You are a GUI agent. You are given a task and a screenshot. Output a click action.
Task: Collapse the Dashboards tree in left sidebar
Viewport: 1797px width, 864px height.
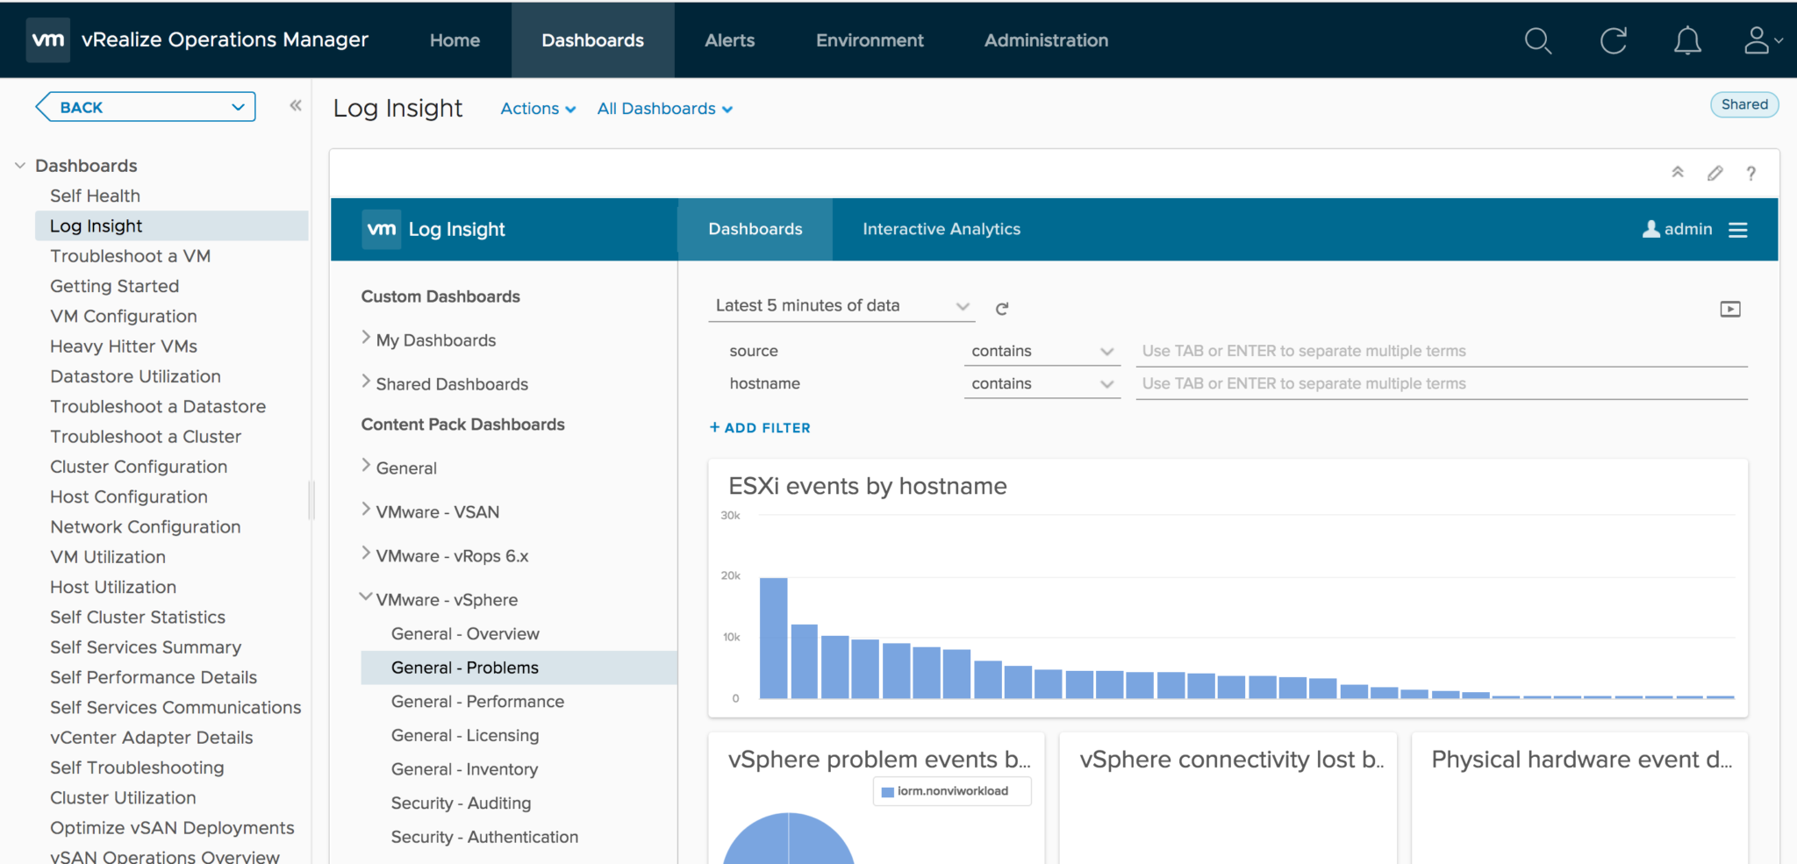(19, 166)
